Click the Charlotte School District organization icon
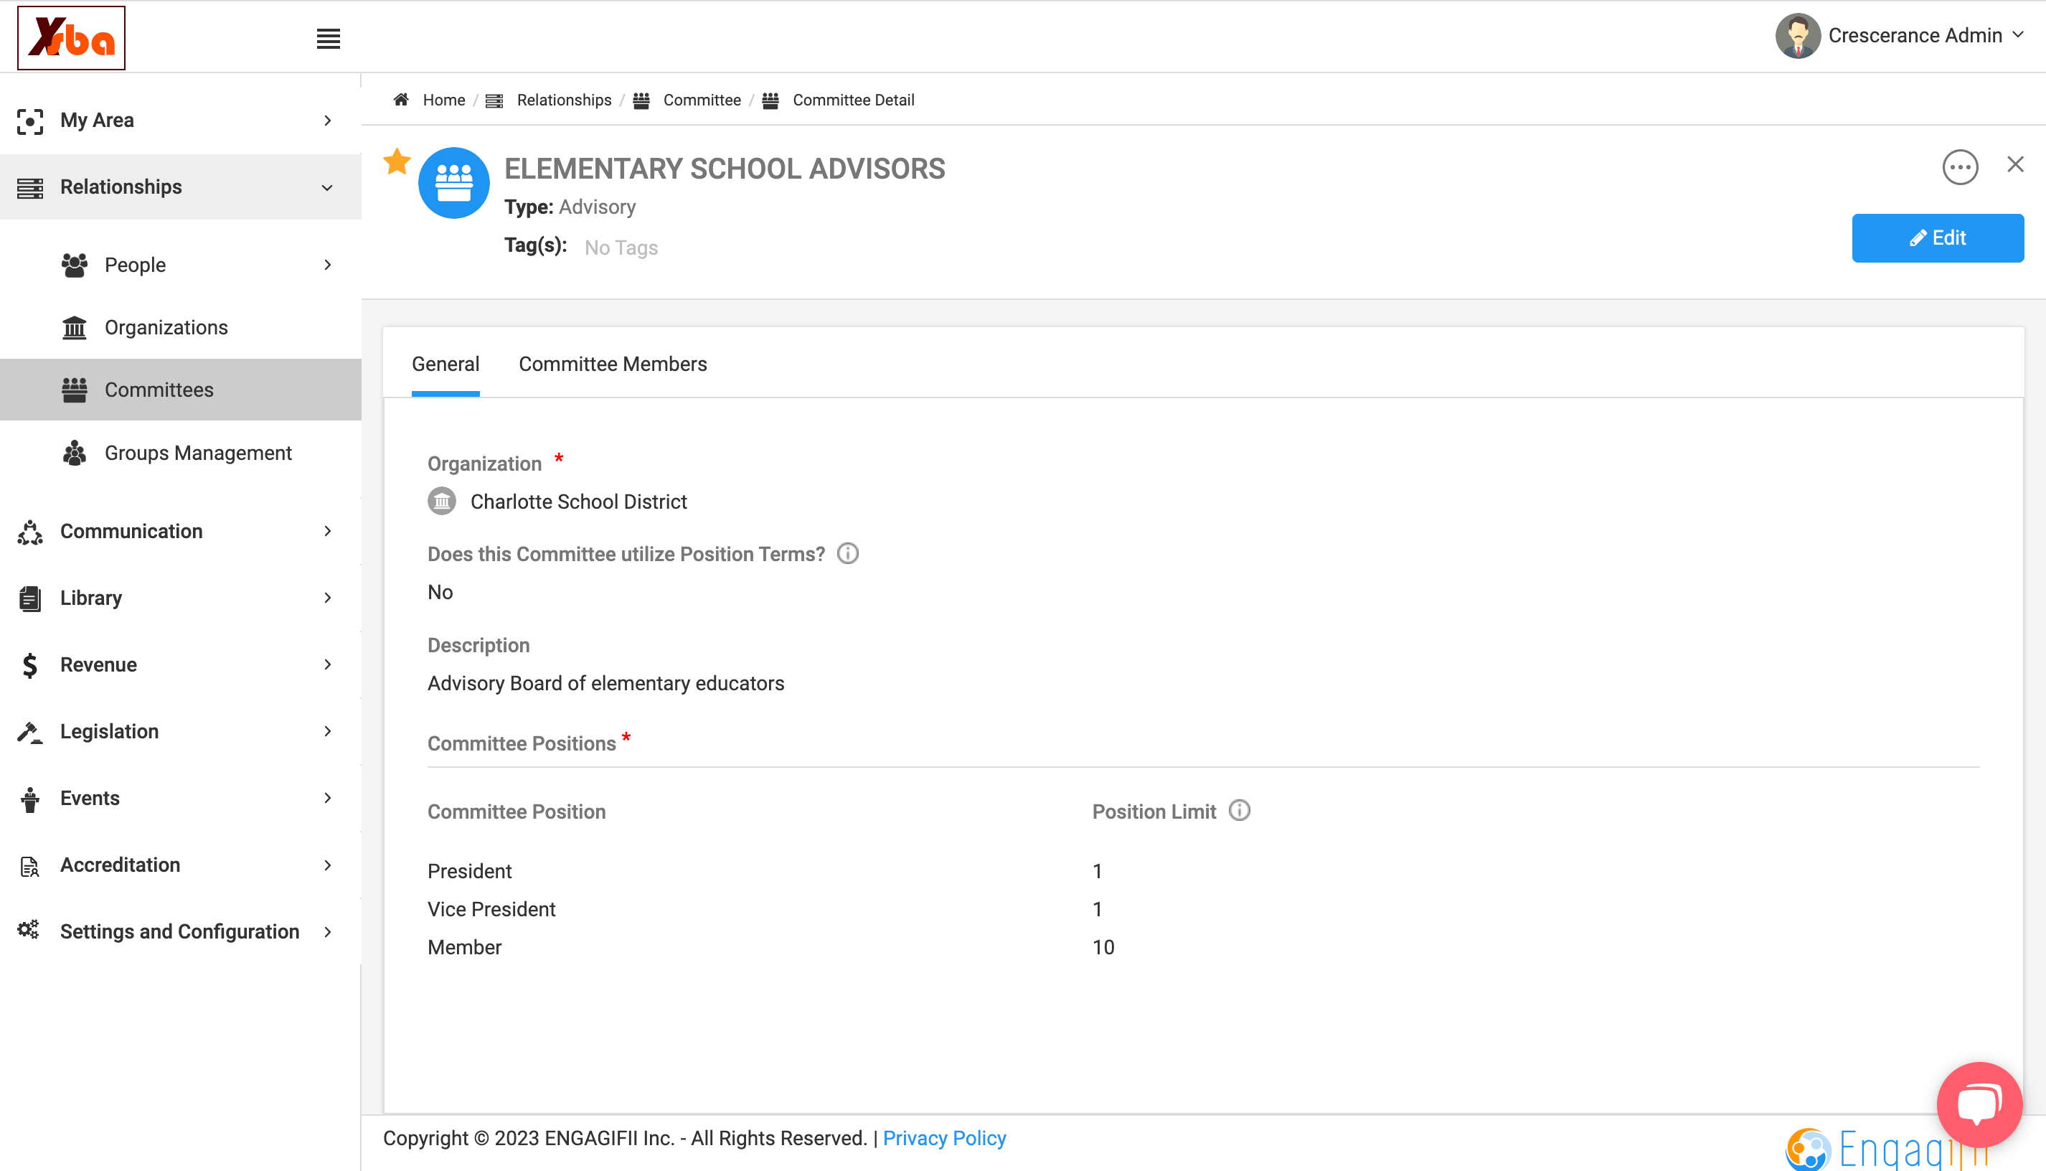This screenshot has height=1171, width=2046. (x=441, y=501)
